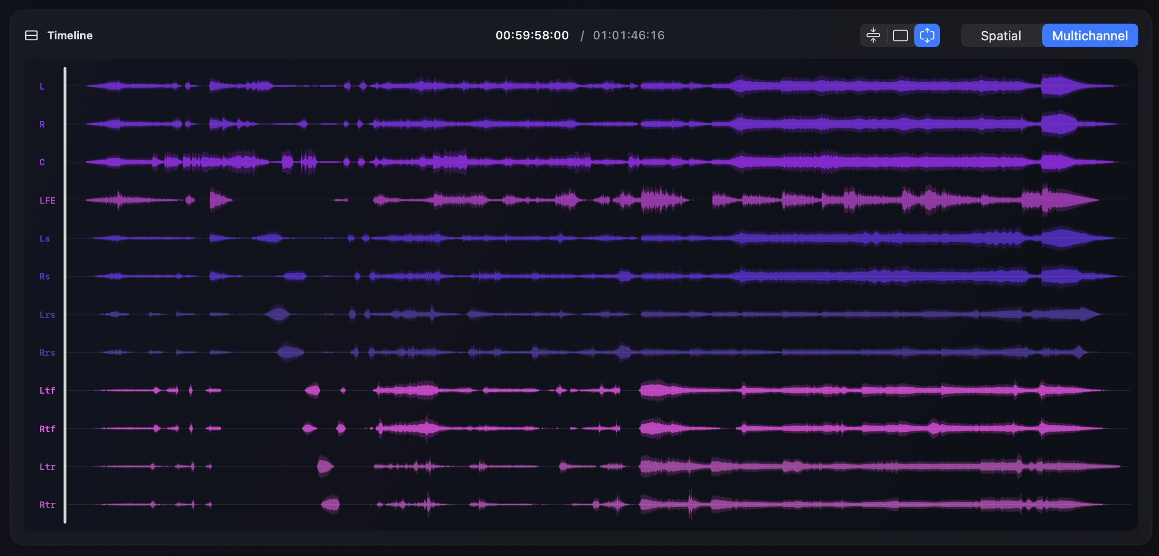
Task: Select the L channel label
Action: point(42,86)
